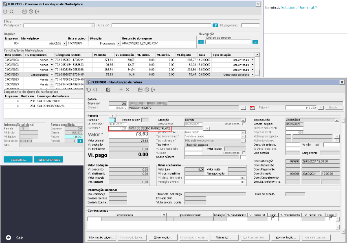Screen dimensions: 347x243
Task: Click Conciliação grid scrollbar up arrow
Action: [x=257, y=55]
